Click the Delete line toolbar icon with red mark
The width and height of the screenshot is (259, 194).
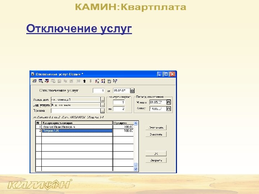[x=47, y=81]
